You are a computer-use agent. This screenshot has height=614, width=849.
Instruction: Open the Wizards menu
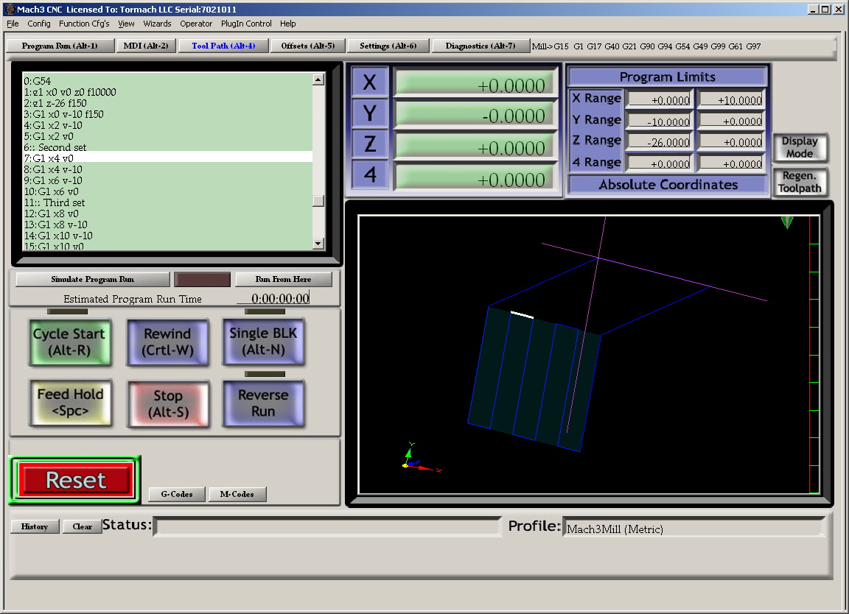(157, 24)
